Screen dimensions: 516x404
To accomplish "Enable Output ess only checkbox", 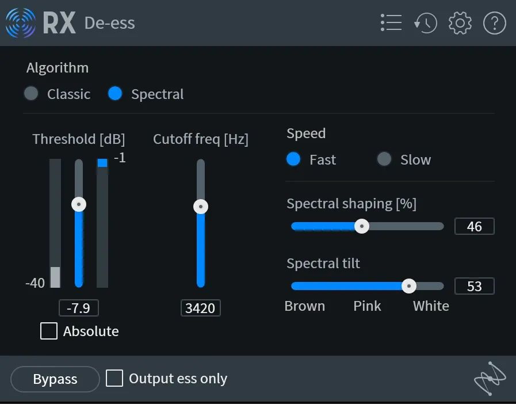I will 114,378.
